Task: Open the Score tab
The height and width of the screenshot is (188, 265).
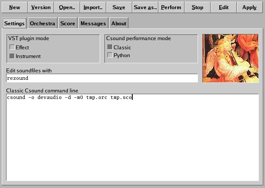Action: click(67, 24)
